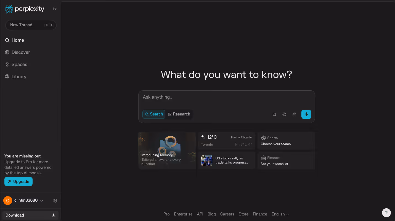Viewport: 395px width, 221px height.
Task: Select Careers in the footer
Action: [227, 214]
